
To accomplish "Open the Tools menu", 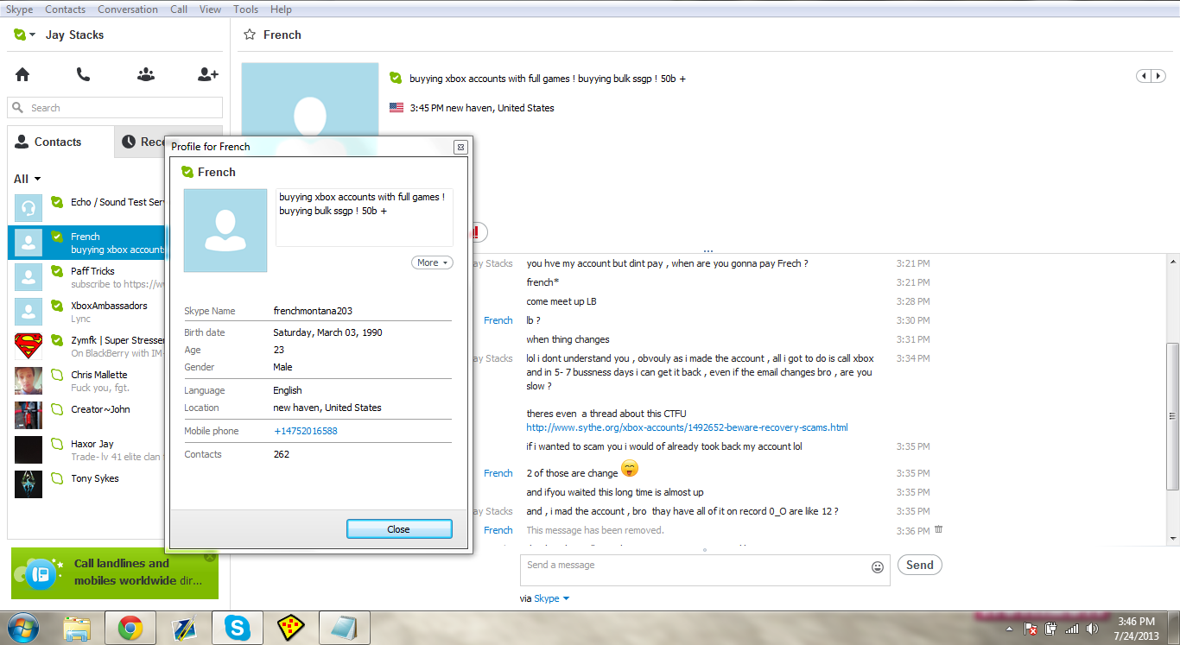I will pos(246,9).
